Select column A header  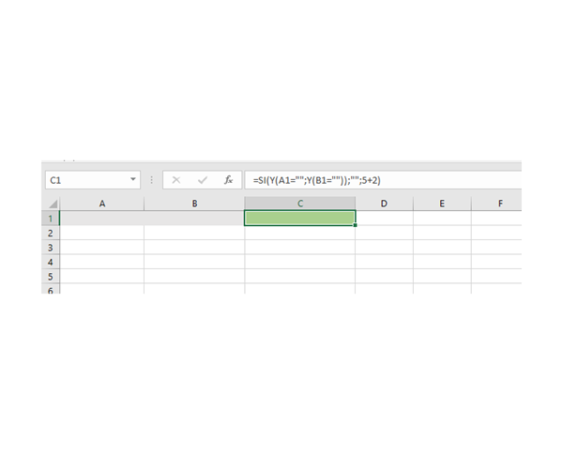tap(101, 204)
